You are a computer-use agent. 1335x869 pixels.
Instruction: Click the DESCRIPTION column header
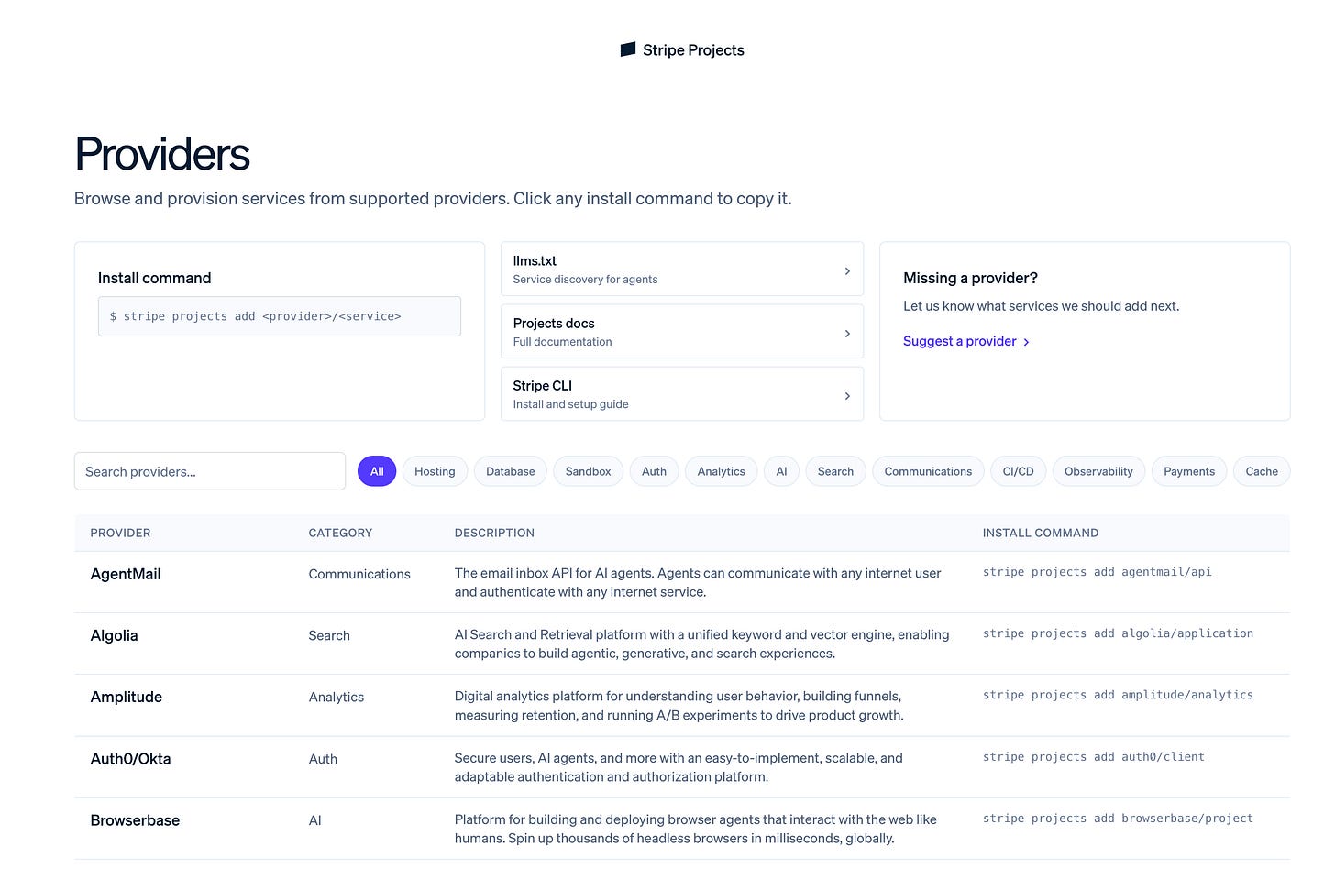pyautogui.click(x=494, y=533)
